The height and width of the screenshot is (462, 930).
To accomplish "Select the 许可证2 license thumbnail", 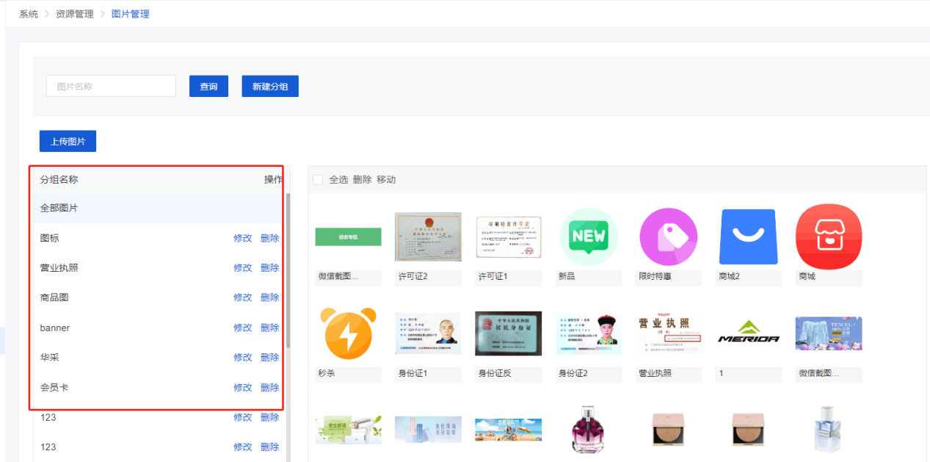I will click(429, 237).
